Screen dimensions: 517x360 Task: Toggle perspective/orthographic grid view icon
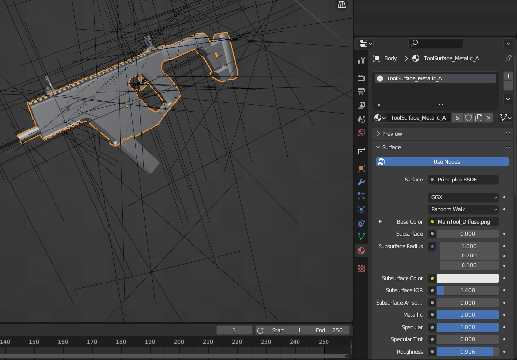pyautogui.click(x=341, y=5)
